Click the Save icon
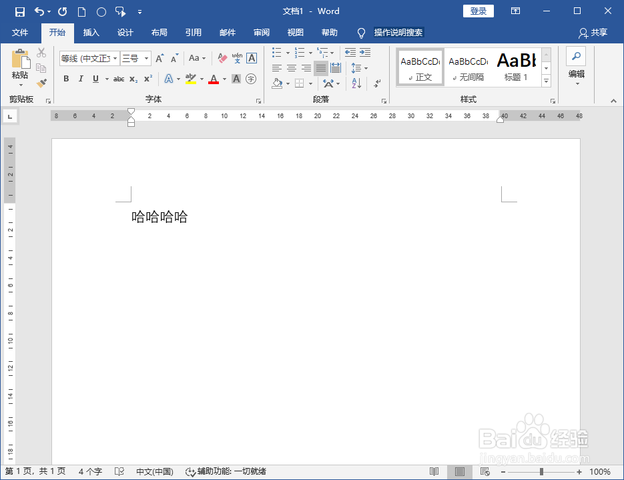Image resolution: width=624 pixels, height=480 pixels. 19,11
